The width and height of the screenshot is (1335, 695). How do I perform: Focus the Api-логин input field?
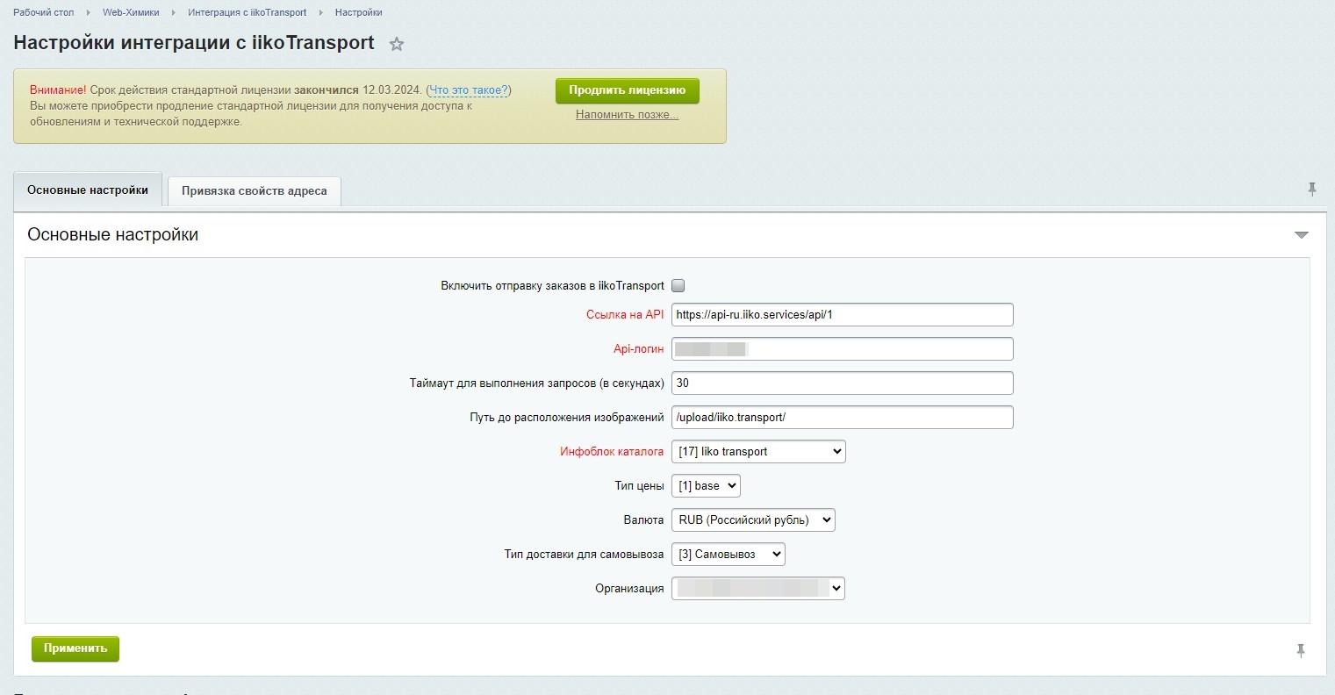tap(842, 349)
